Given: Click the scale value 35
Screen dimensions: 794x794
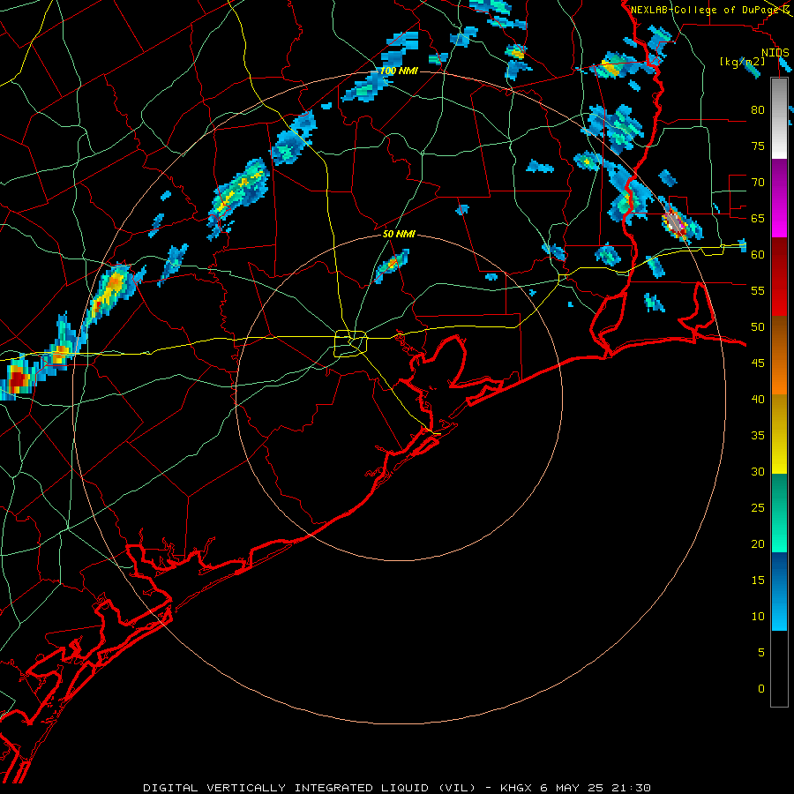Looking at the screenshot, I should pos(758,436).
